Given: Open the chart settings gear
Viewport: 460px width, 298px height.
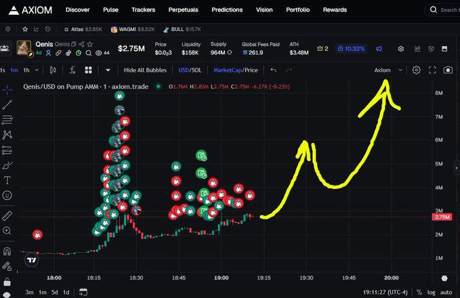Looking at the screenshot, I should 416,70.
